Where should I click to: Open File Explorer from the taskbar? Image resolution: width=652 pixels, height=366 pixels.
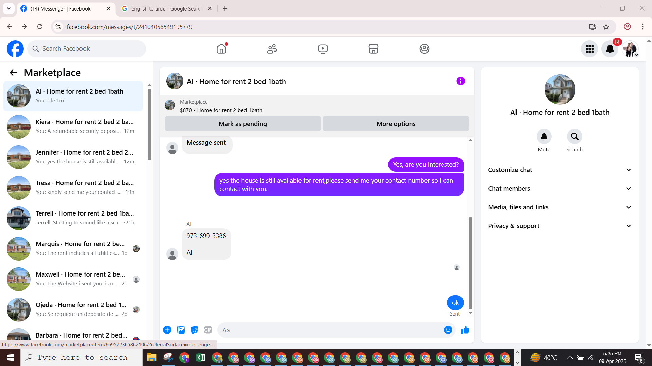tap(151, 358)
